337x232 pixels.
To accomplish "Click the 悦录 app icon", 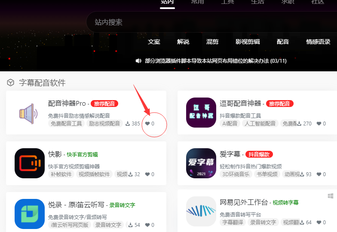I will pyautogui.click(x=30, y=214).
